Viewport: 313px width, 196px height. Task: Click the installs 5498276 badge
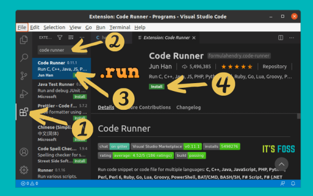tap(221, 146)
